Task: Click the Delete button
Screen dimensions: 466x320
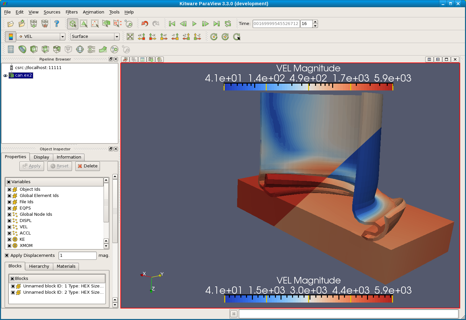Action: pyautogui.click(x=87, y=166)
